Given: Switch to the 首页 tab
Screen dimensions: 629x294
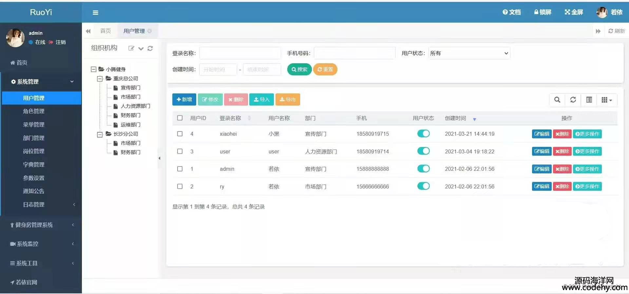Looking at the screenshot, I should (x=105, y=31).
